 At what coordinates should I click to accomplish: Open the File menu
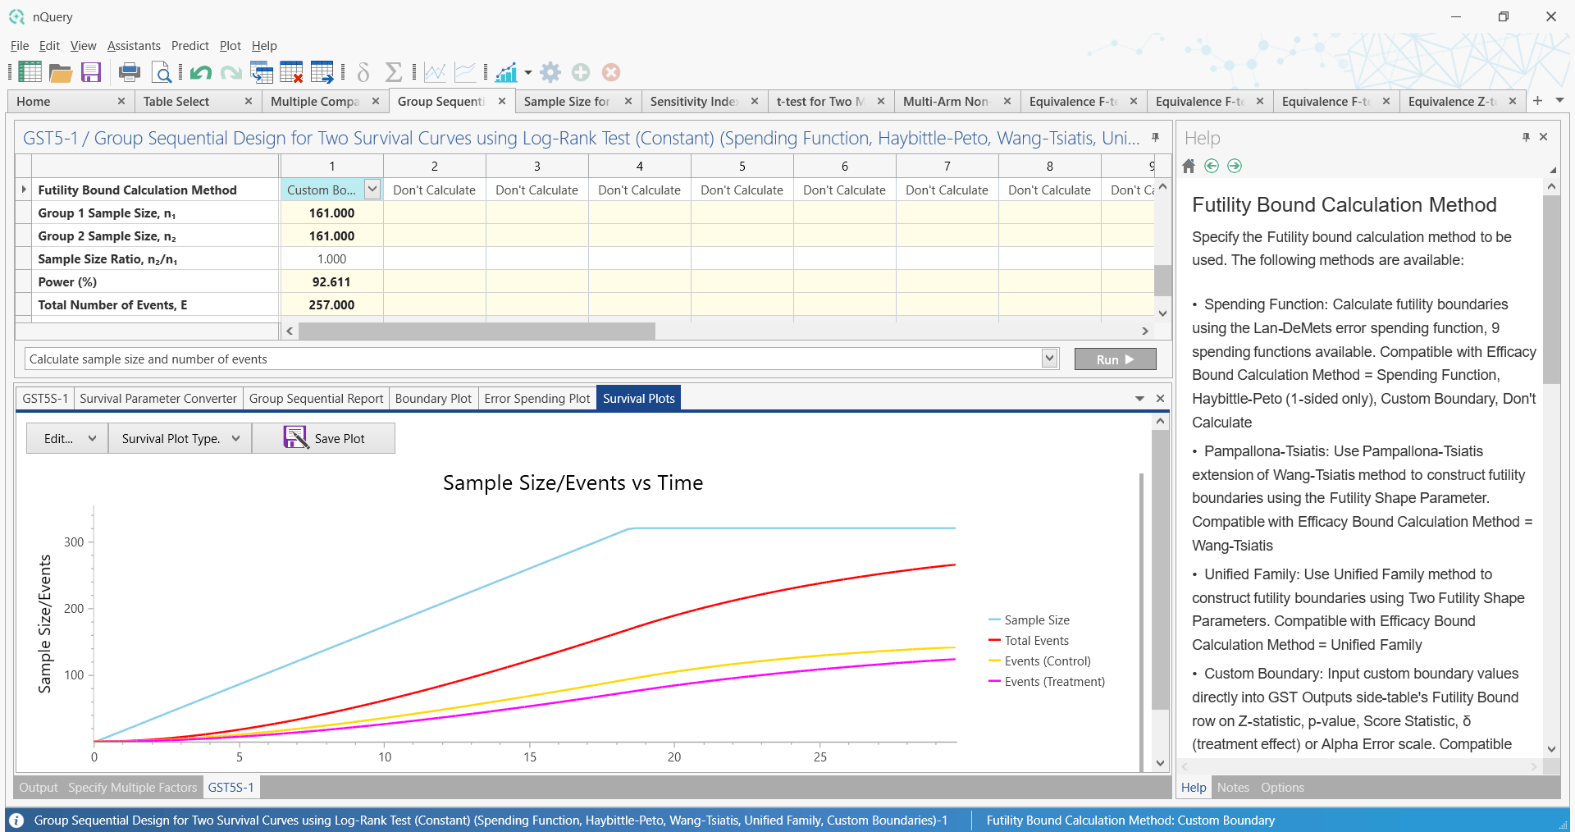pos(20,46)
